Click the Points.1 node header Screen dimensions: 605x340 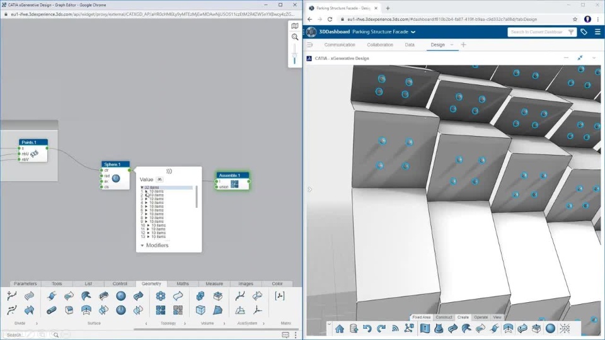pos(33,142)
